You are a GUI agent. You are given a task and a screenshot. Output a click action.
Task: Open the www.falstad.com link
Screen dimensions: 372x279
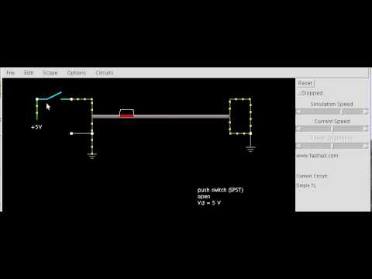pyautogui.click(x=317, y=156)
